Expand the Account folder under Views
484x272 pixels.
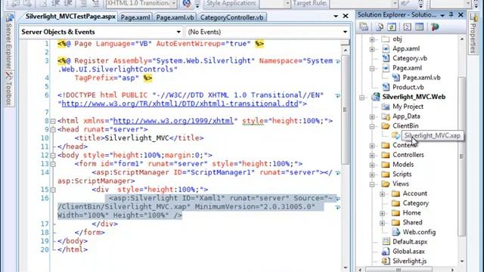point(382,193)
